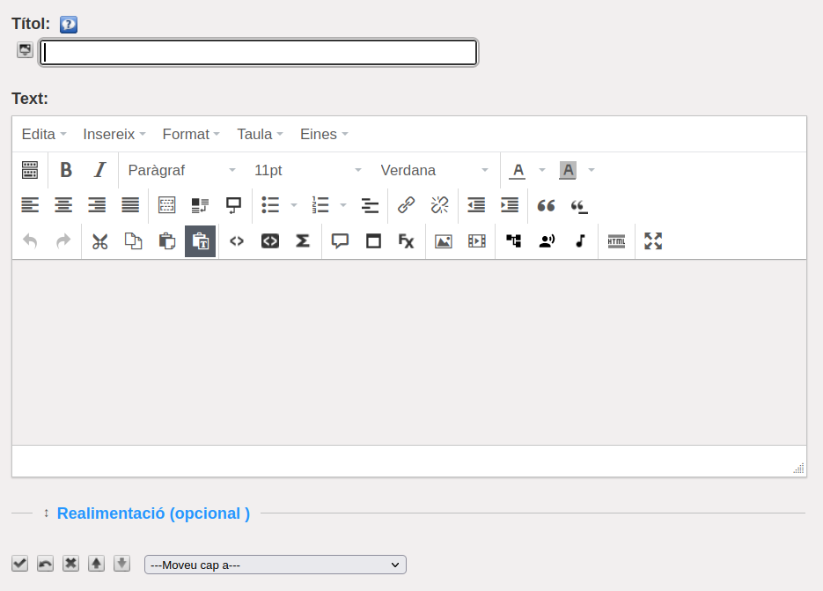Open the Paràgraf format dropdown
Viewport: 823px width, 591px height.
[x=181, y=170]
